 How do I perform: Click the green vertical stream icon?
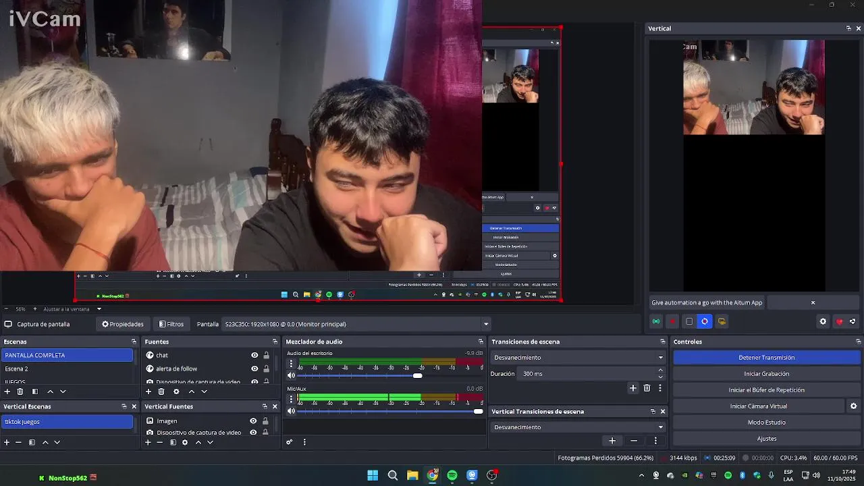(x=656, y=321)
